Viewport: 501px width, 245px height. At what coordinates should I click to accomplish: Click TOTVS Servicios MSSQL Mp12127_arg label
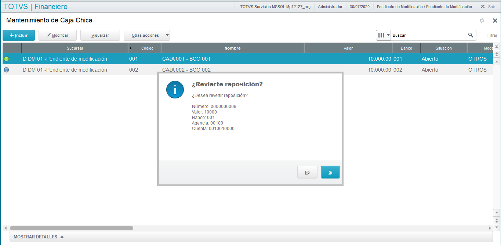pos(275,7)
